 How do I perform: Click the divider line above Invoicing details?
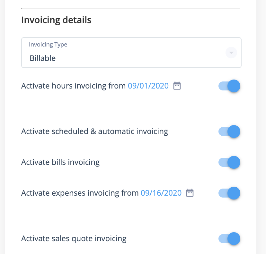click(131, 8)
